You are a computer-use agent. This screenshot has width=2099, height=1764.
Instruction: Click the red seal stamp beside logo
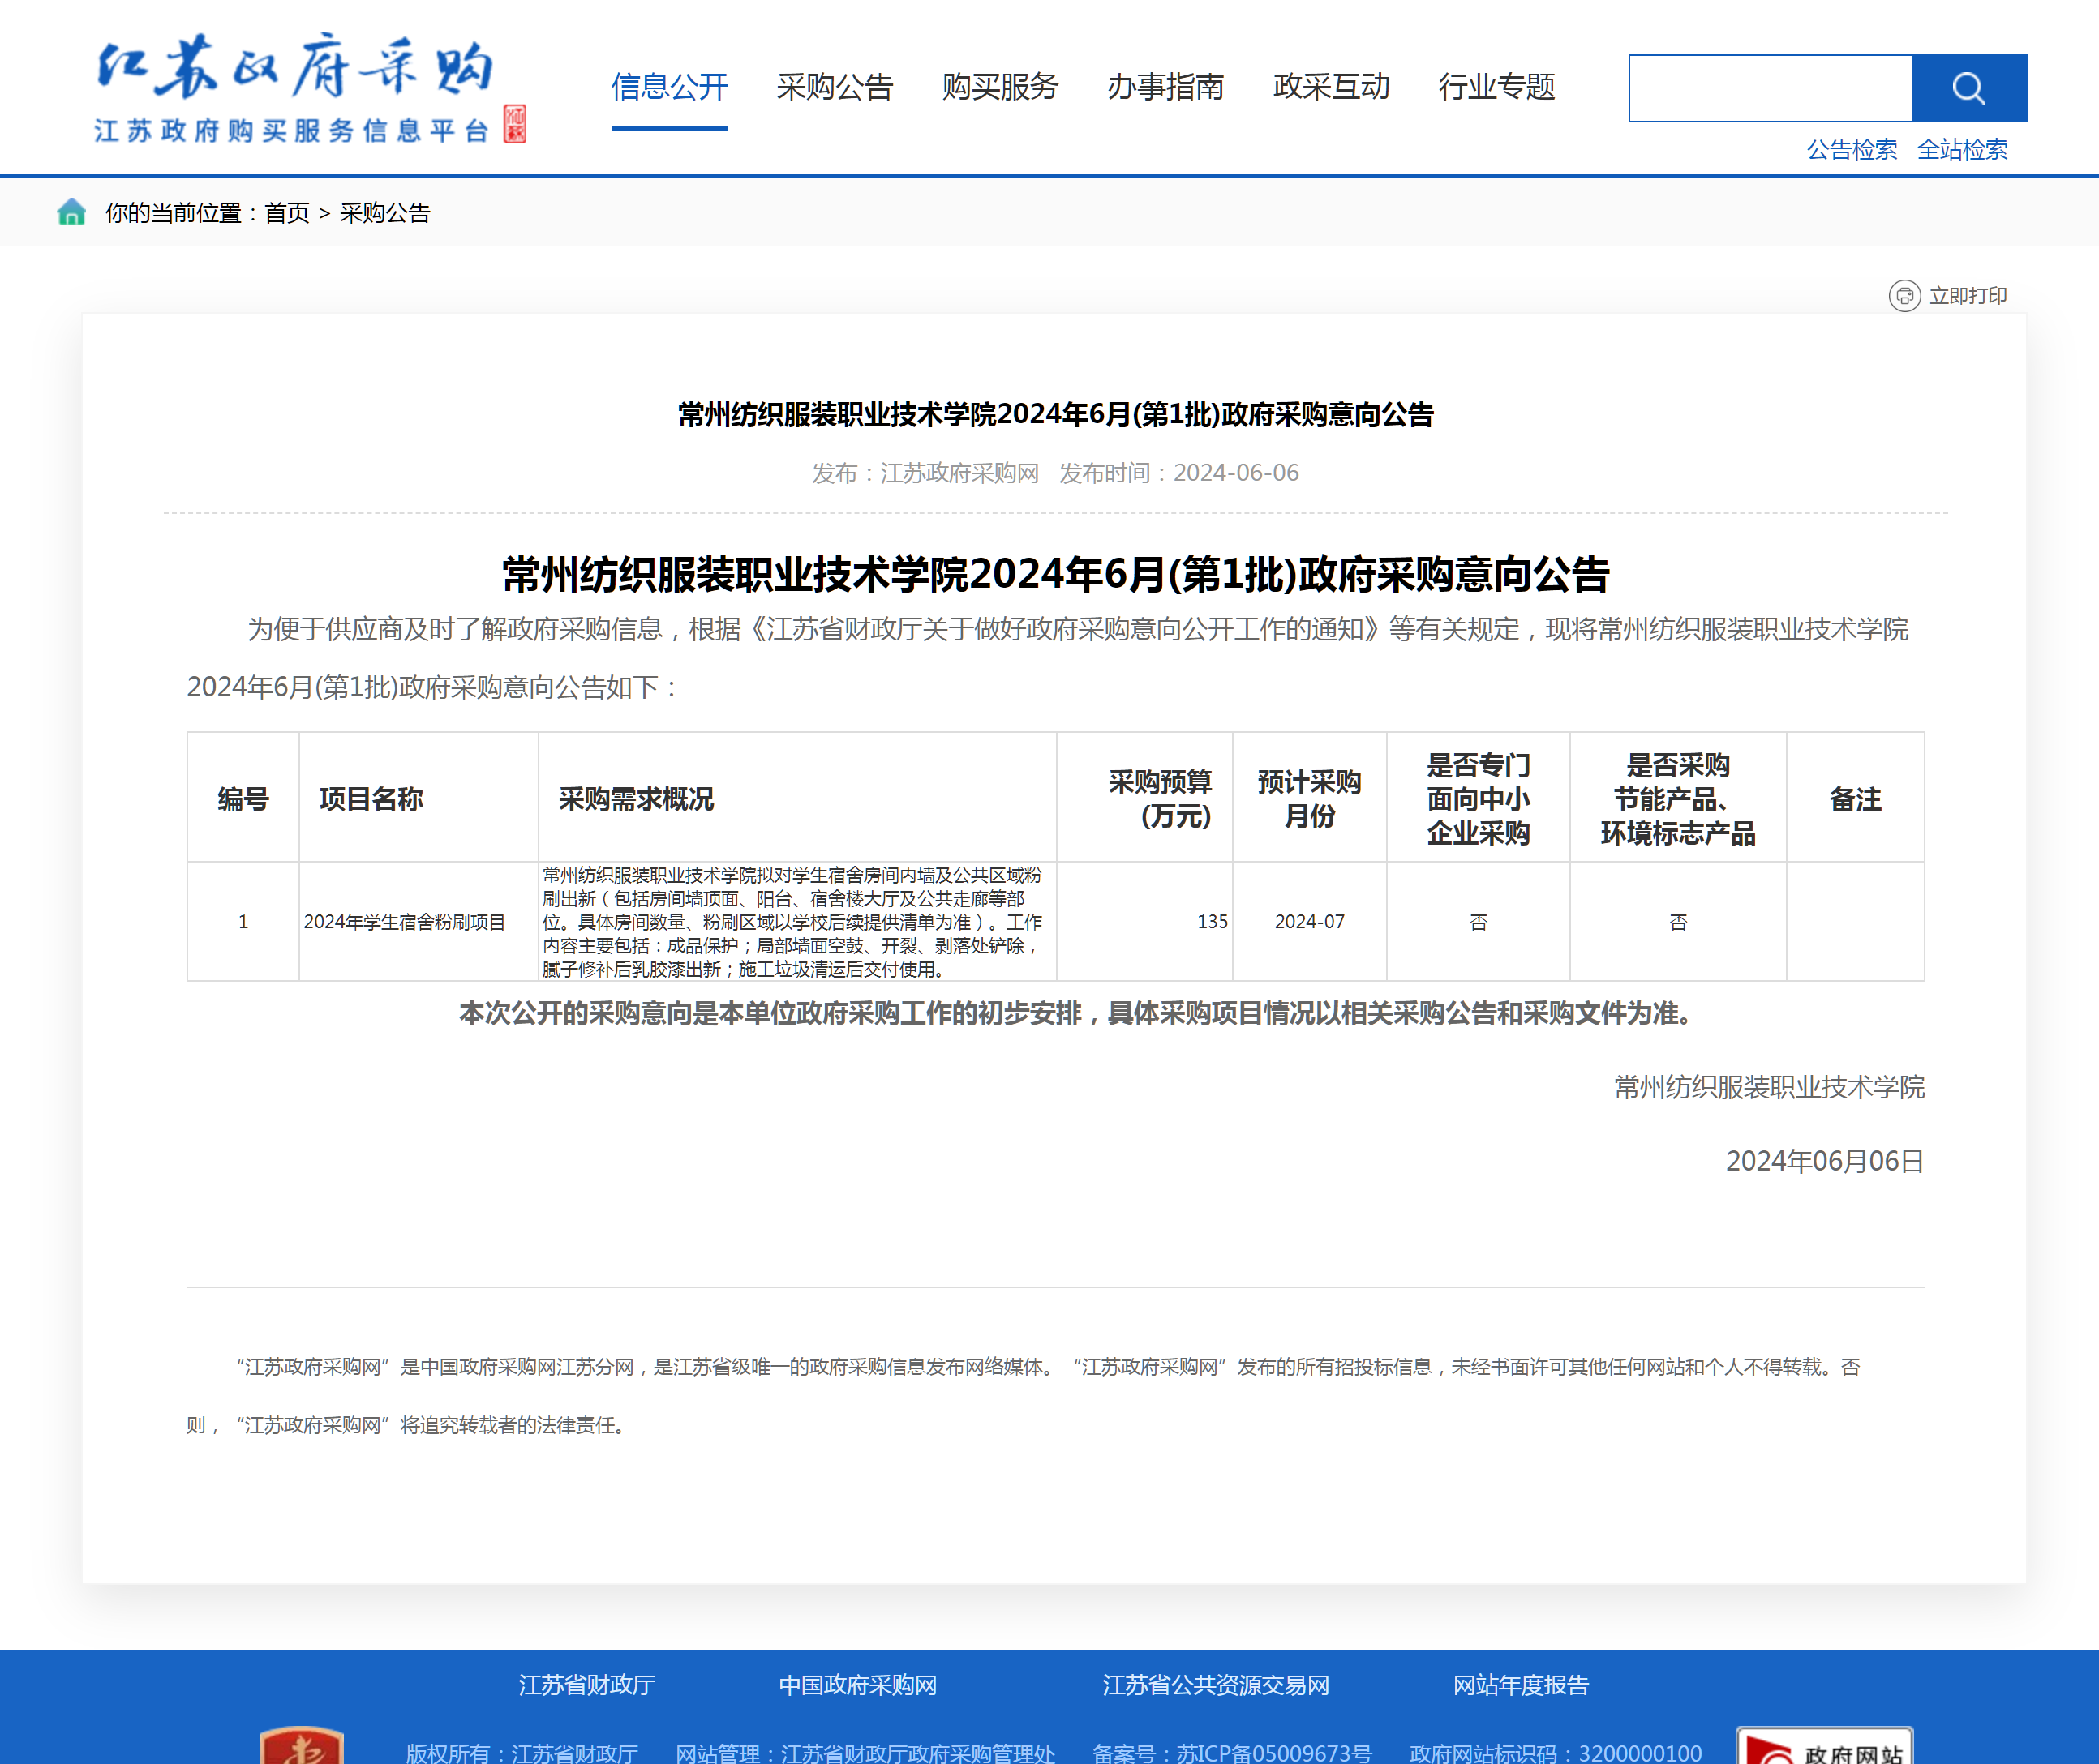click(x=515, y=124)
